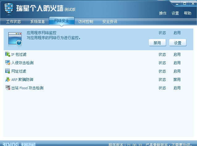Switch to the 工作状态 tab

click(x=14, y=22)
